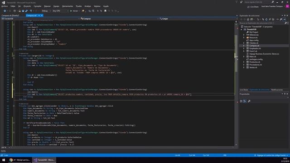This screenshot has height=163, width=290.
Task: Toggle the preview-selected-items highlighted icon in Solution Explorer
Action: tap(285, 19)
